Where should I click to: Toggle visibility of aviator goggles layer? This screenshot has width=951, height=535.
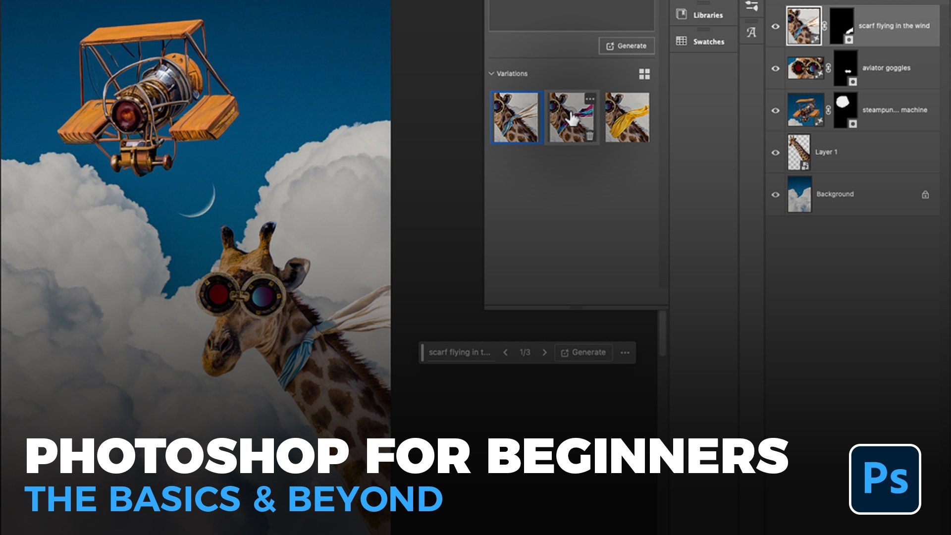coord(775,68)
